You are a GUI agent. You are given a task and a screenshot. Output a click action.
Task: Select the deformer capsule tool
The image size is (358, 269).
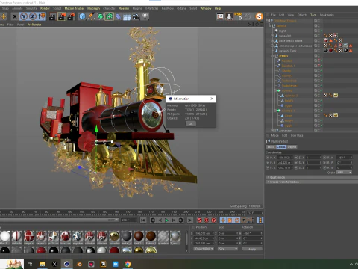(119, 16)
